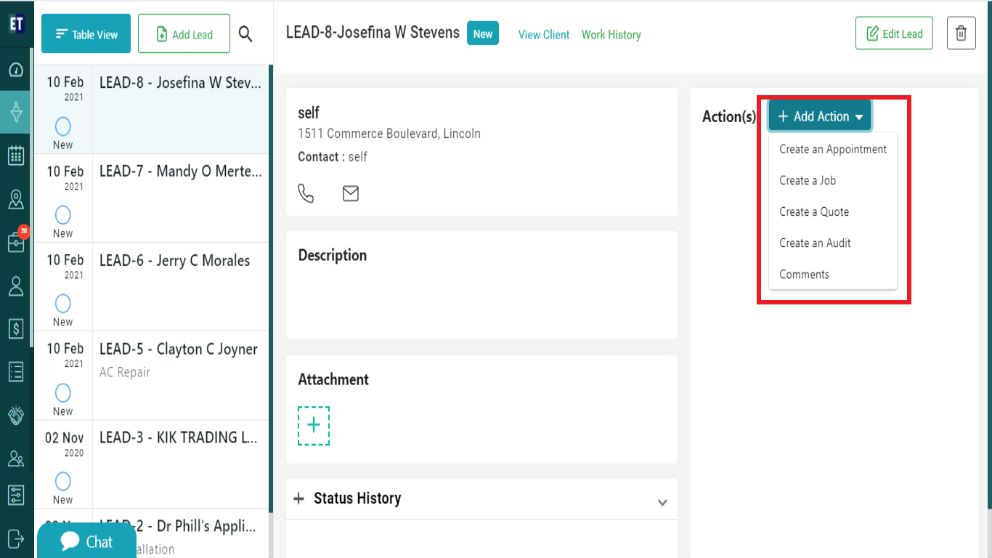The height and width of the screenshot is (558, 992).
Task: Toggle status circle for LEAD-6
Action: [x=63, y=304]
